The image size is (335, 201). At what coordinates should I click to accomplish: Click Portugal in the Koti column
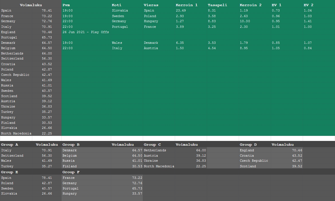(120, 27)
